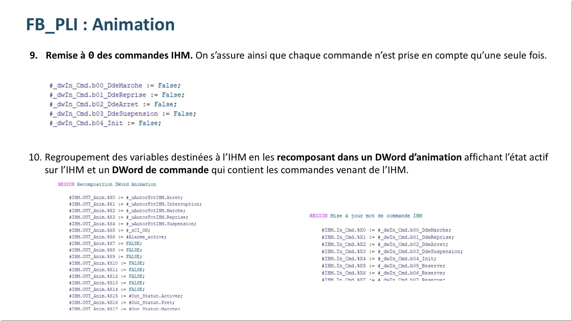This screenshot has width=572, height=321.
Task: Click the bold "recomposant dans un DWord d'animation" text
Action: tap(369, 157)
